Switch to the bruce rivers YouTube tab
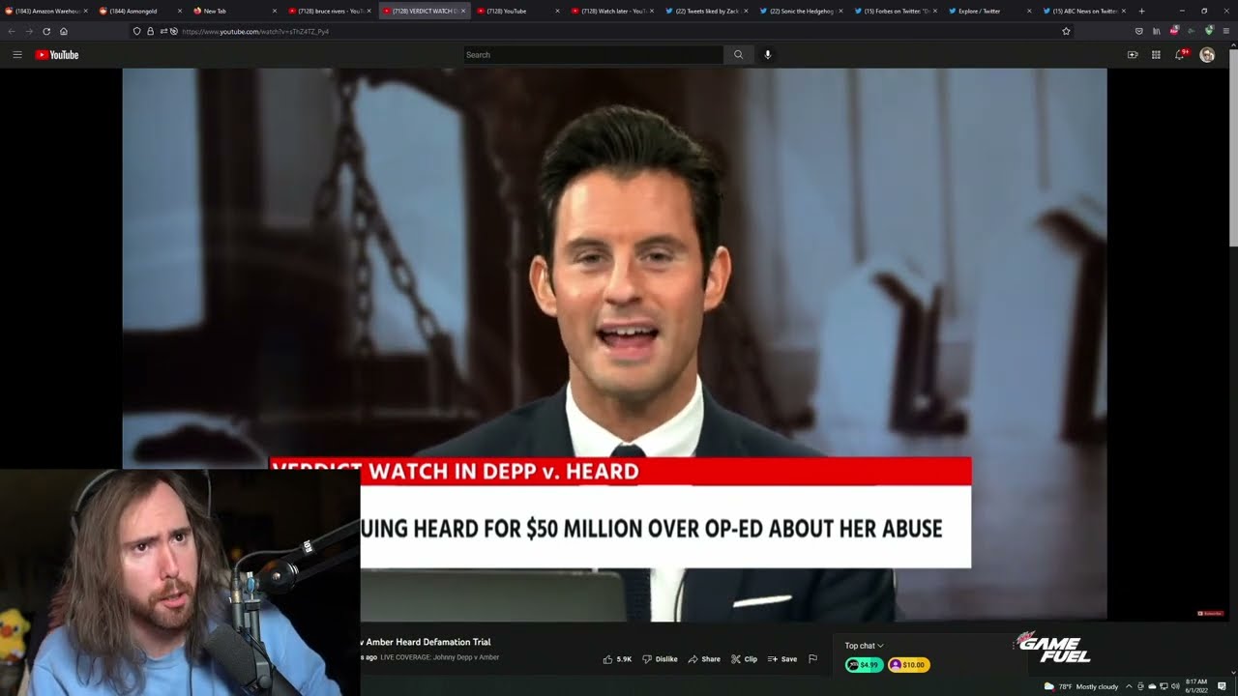The width and height of the screenshot is (1238, 696). (x=327, y=11)
